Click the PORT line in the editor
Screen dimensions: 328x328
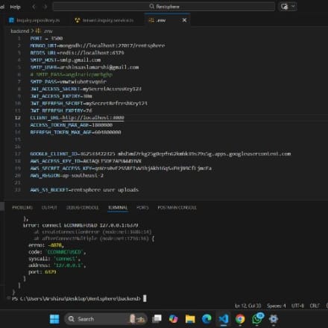coord(46,38)
